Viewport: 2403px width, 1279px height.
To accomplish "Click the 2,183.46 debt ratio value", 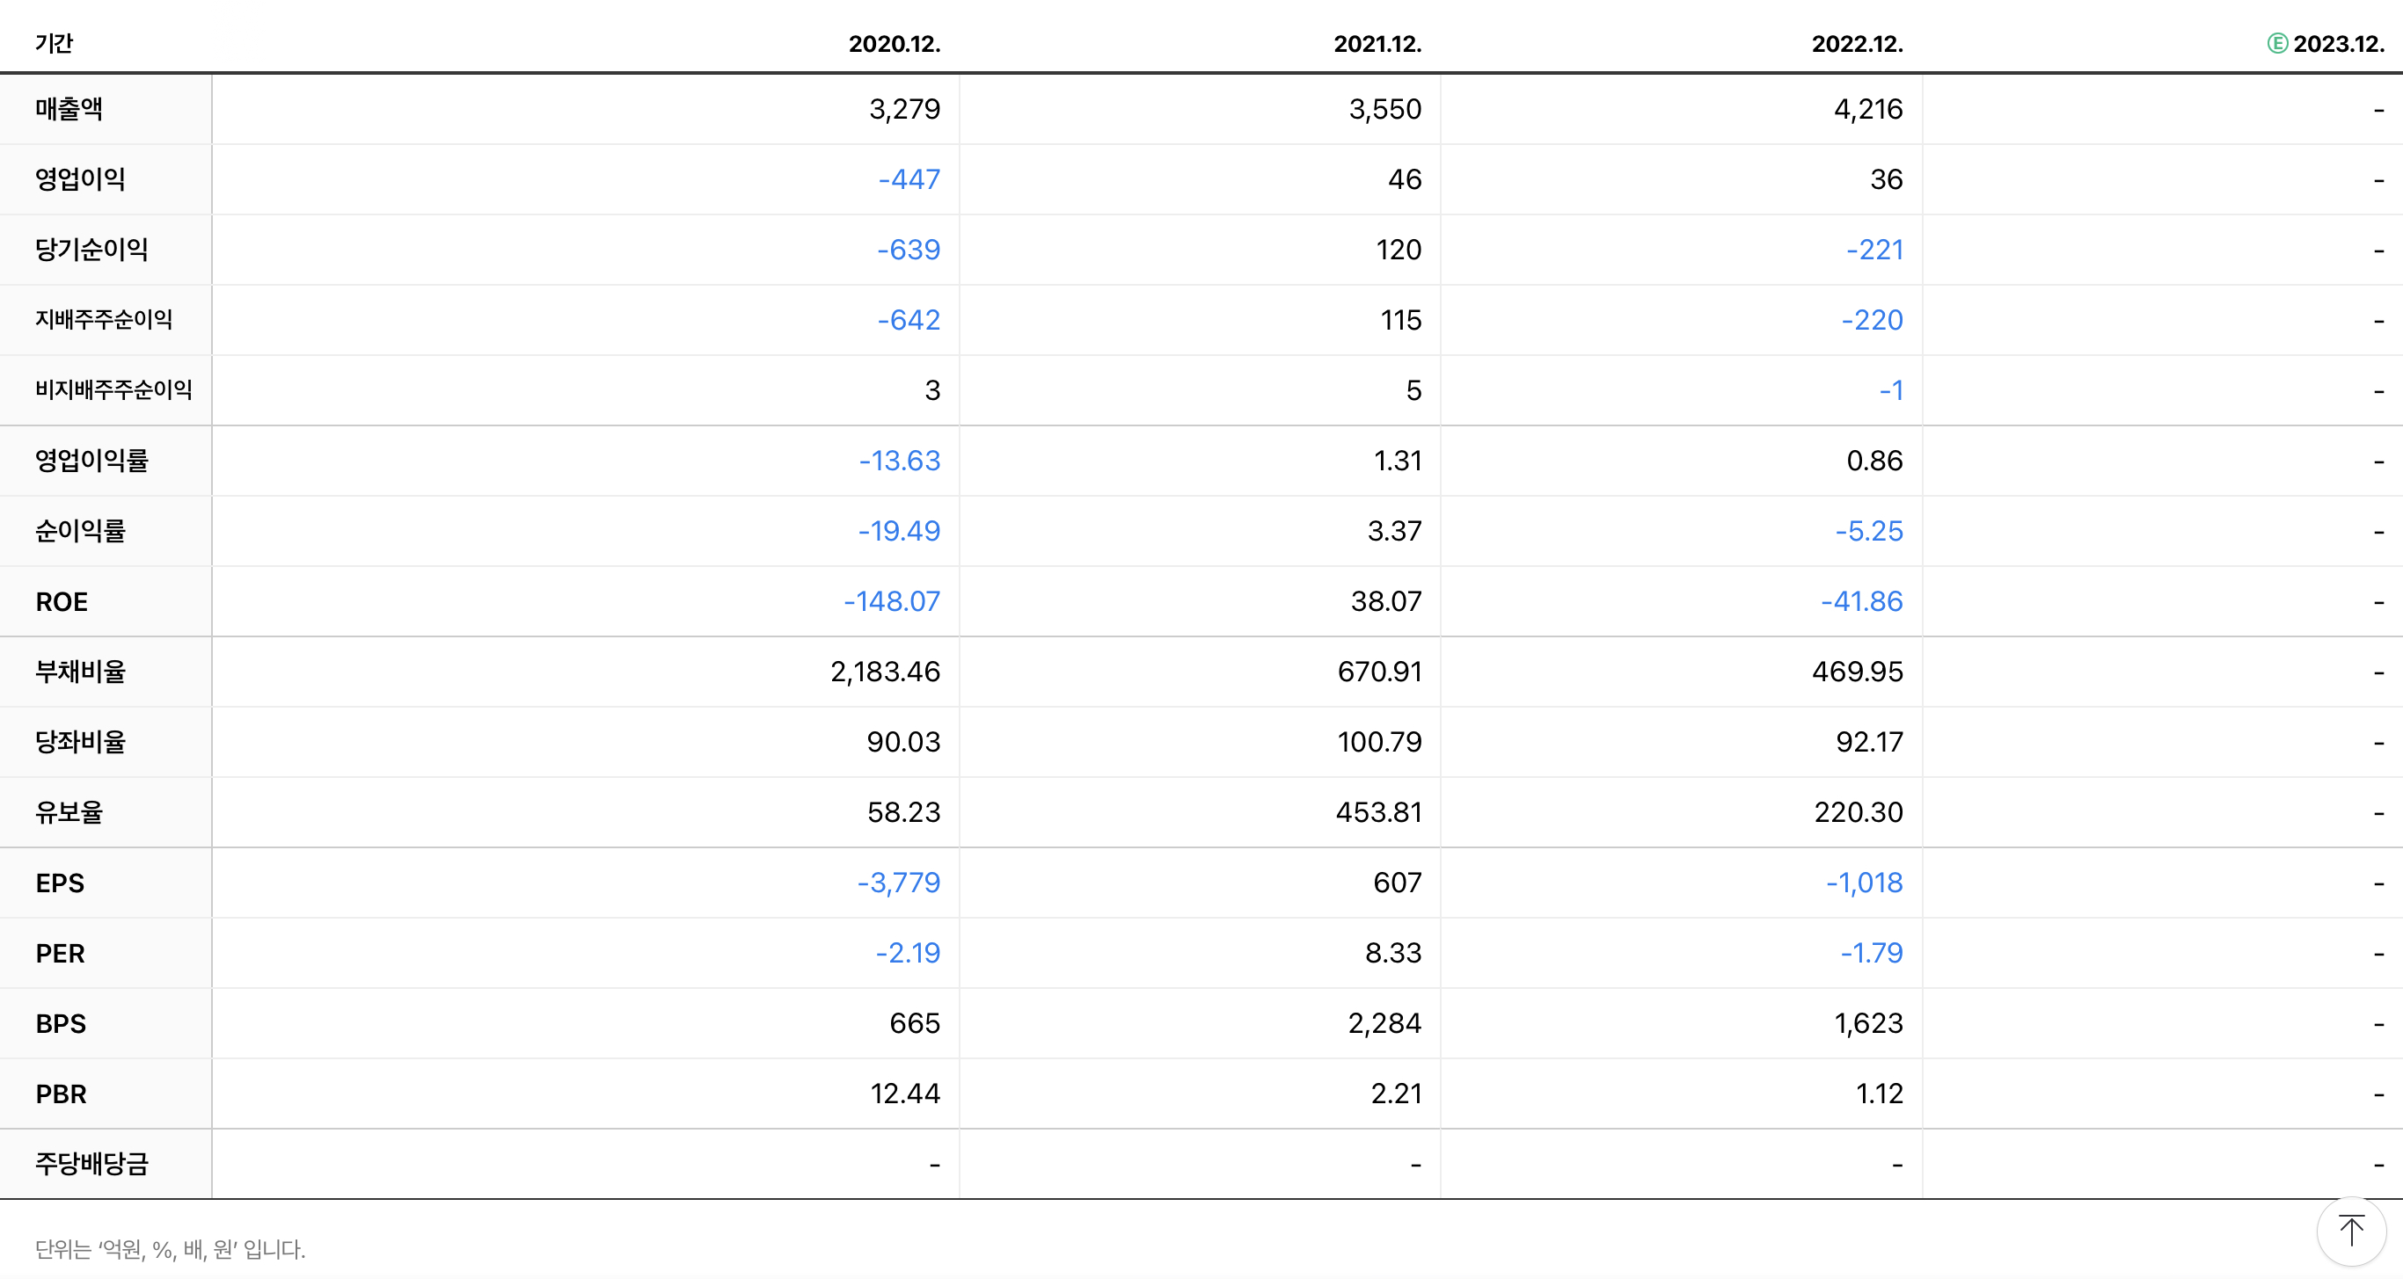I will 885,672.
